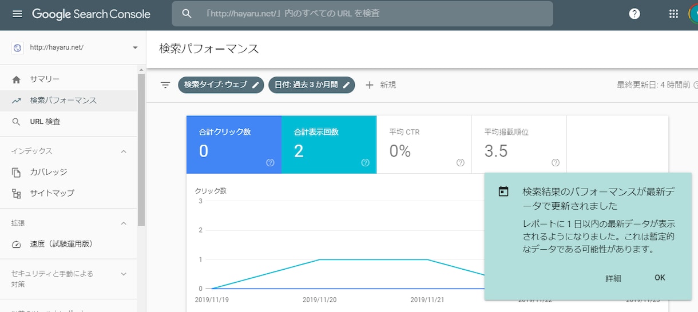Image resolution: width=698 pixels, height=312 pixels.
Task: Click the filter list icon
Action: click(x=165, y=85)
